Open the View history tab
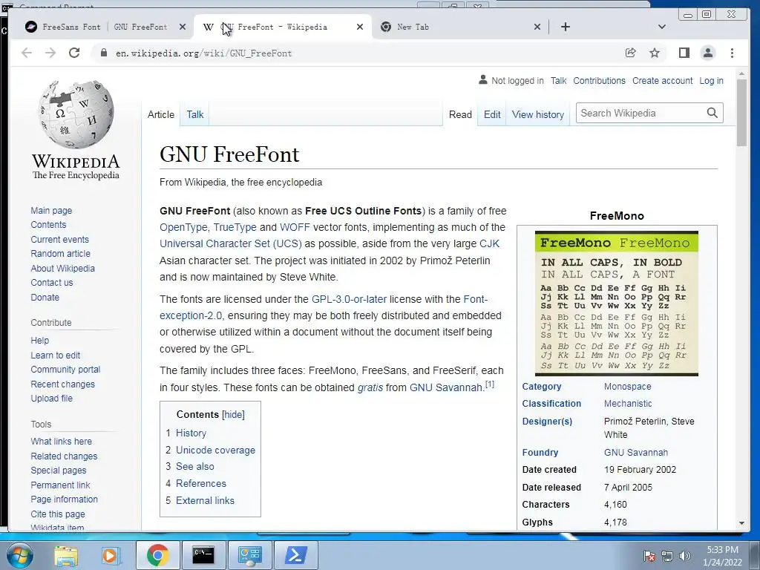Screen dimensions: 760x570 coord(538,115)
